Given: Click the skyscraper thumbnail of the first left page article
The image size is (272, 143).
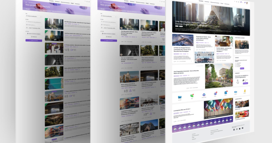Looking at the screenshot, I should coord(54,24).
